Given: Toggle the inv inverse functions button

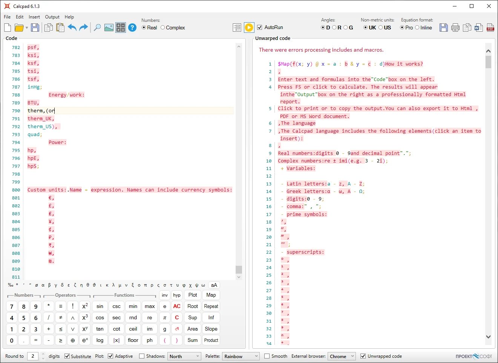Looking at the screenshot, I should click(165, 295).
